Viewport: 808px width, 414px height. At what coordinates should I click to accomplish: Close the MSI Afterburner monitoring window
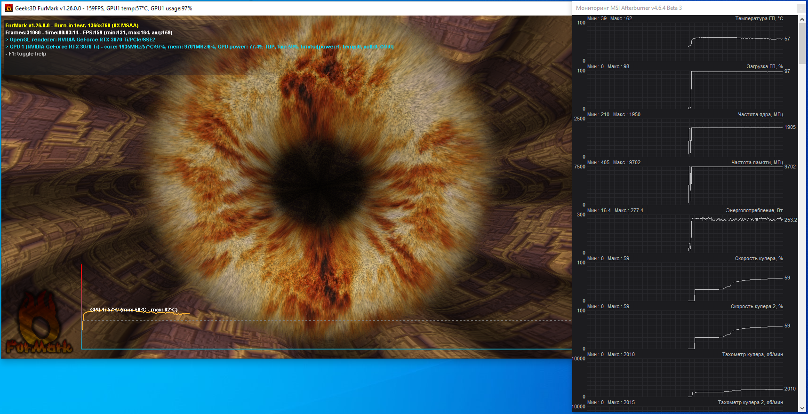click(x=800, y=8)
